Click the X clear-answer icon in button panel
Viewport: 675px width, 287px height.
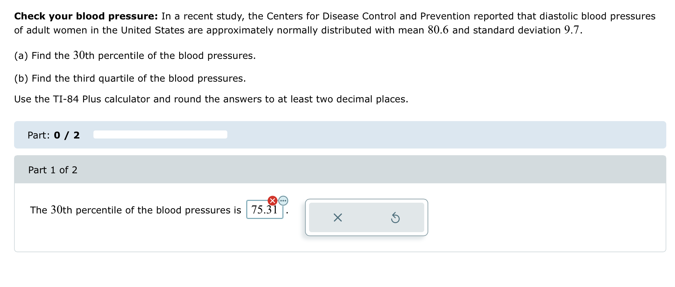(338, 218)
